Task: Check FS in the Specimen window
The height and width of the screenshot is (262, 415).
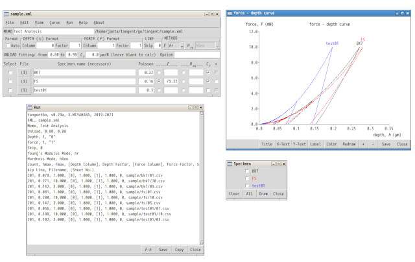Action: click(247, 178)
